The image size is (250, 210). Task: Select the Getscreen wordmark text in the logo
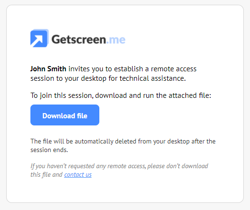point(79,39)
